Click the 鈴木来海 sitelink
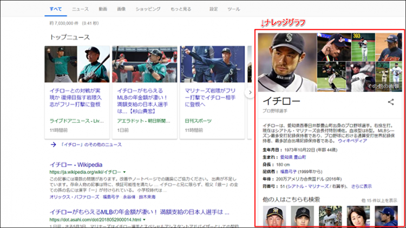The width and height of the screenshot is (406, 228). [x=147, y=197]
